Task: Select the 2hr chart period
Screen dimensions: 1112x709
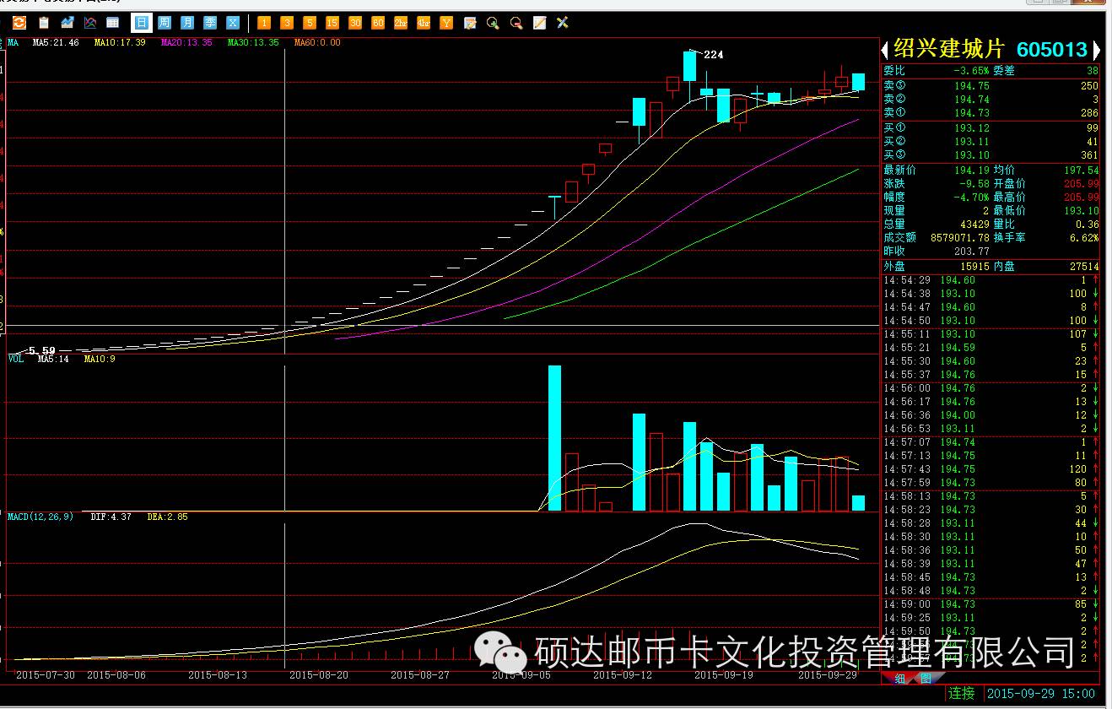Action: pyautogui.click(x=401, y=23)
